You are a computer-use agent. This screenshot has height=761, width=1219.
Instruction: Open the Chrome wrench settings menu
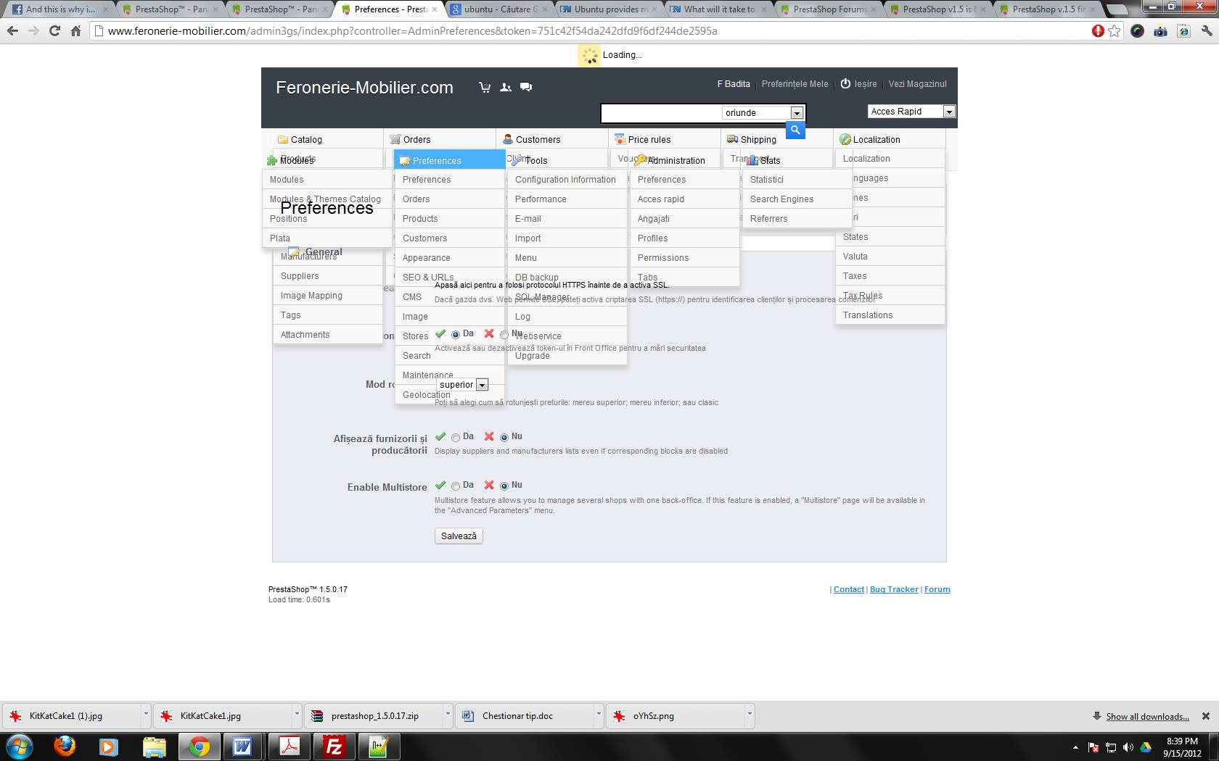tap(1206, 31)
